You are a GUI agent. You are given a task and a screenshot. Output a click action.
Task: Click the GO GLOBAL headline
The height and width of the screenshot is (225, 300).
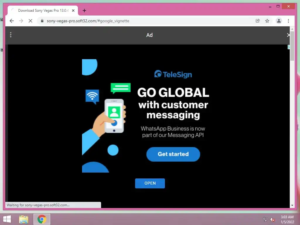point(173,92)
